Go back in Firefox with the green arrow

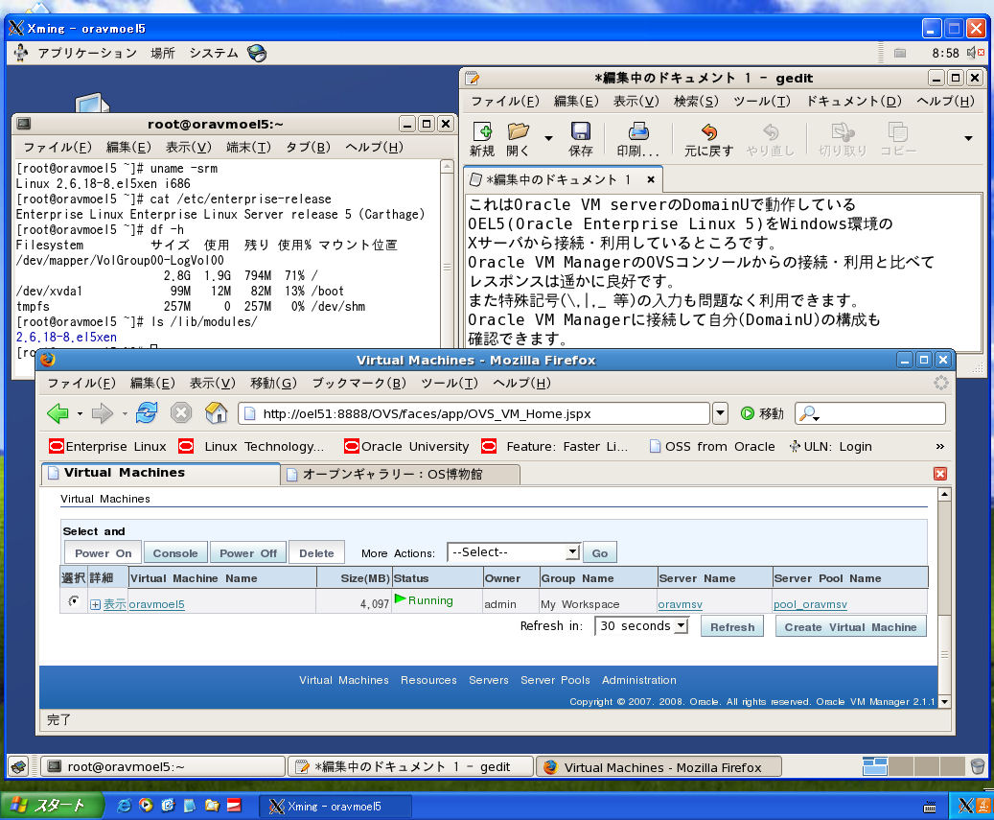tap(58, 413)
